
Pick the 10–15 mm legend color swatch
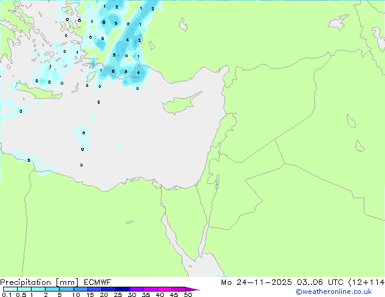(80, 289)
